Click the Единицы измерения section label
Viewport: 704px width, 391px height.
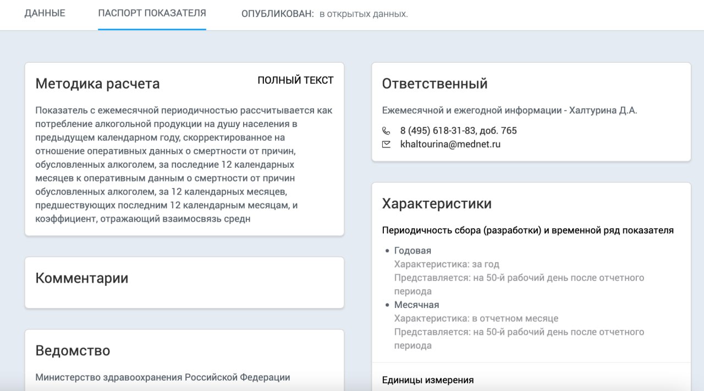coord(427,380)
